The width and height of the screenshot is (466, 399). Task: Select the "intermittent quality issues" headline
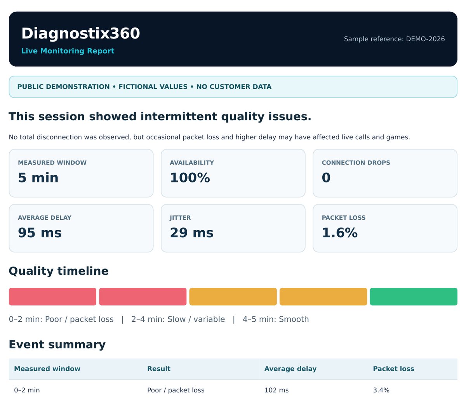pyautogui.click(x=160, y=116)
